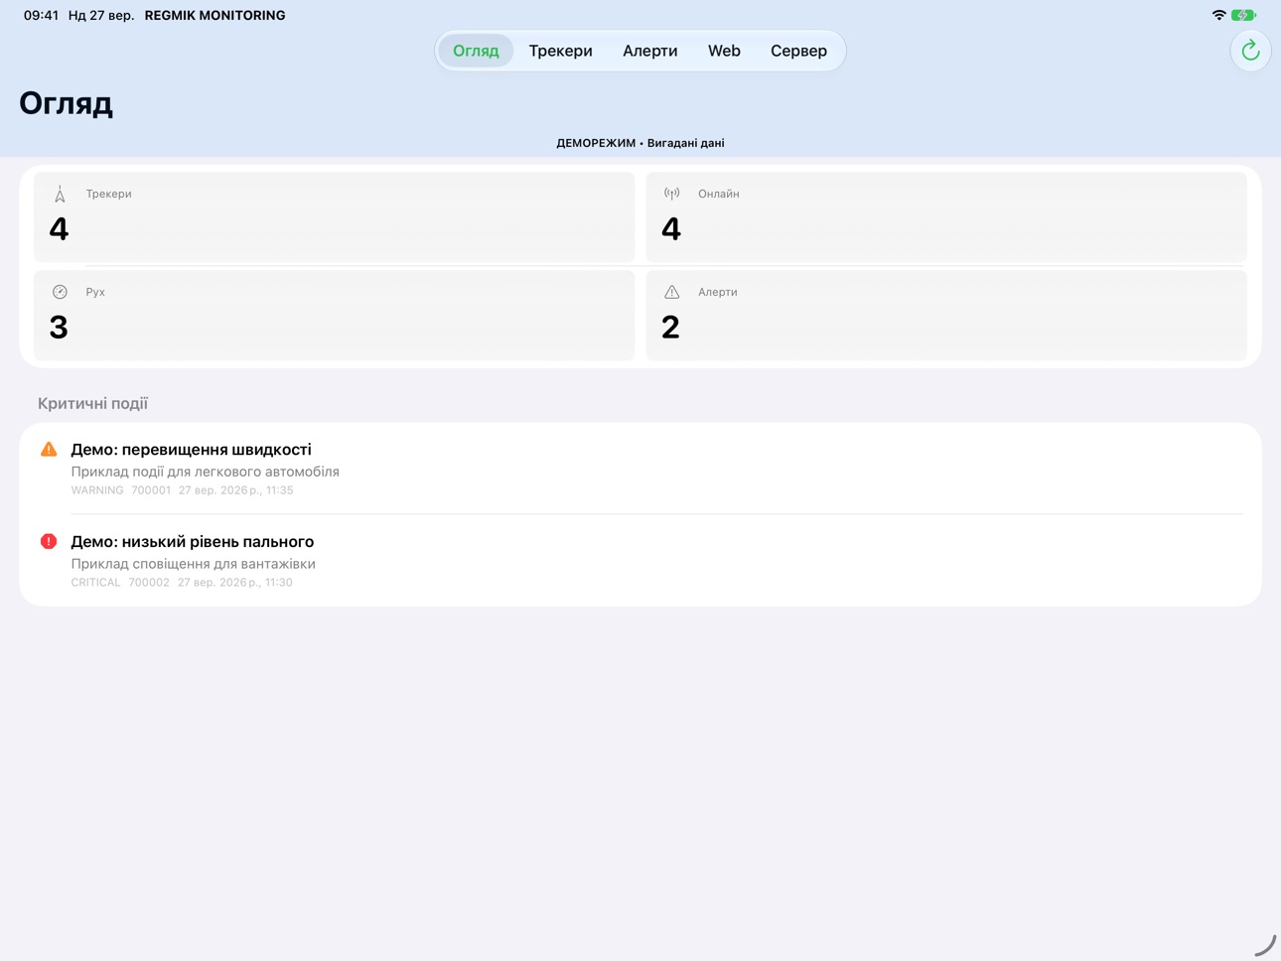Click tracker ID 700002

[149, 583]
